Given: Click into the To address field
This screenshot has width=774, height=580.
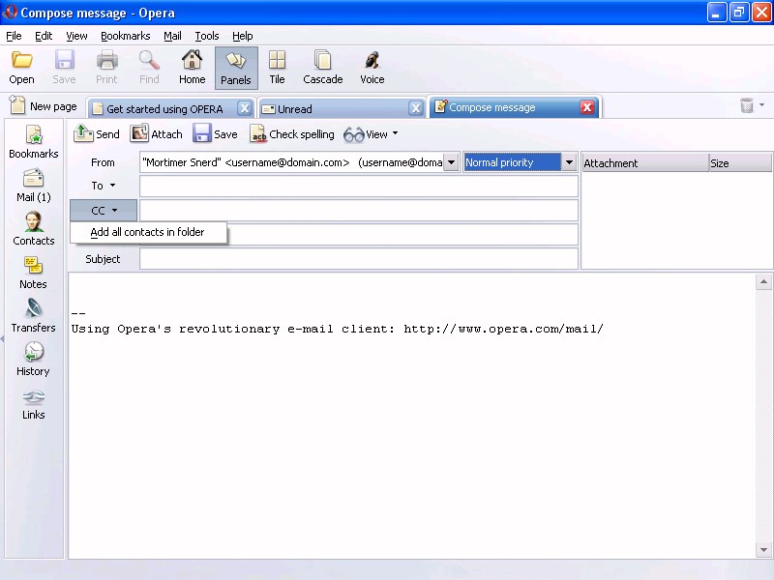Looking at the screenshot, I should [359, 187].
